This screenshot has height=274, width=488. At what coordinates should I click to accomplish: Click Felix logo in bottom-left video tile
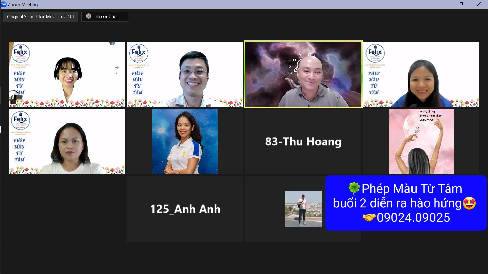click(20, 120)
